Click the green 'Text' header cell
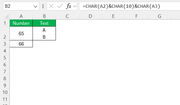 pyautogui.click(x=44, y=23)
